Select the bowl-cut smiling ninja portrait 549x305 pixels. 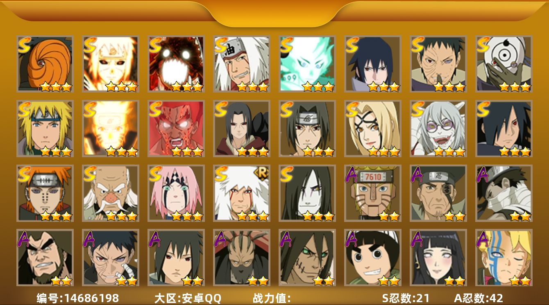click(x=373, y=258)
